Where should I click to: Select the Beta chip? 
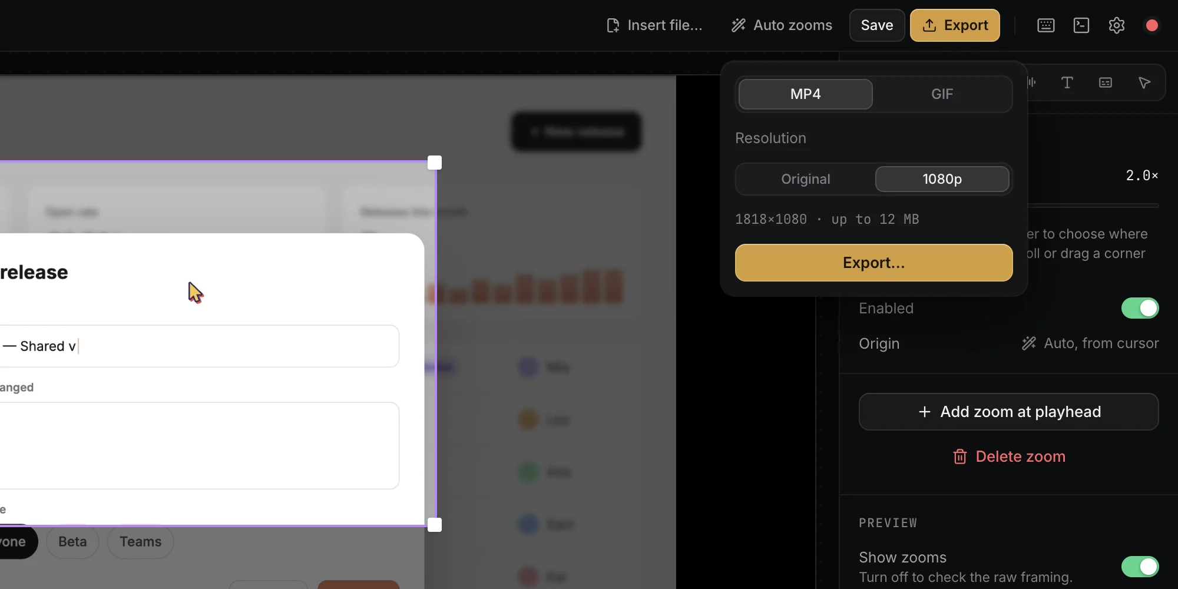click(x=72, y=542)
